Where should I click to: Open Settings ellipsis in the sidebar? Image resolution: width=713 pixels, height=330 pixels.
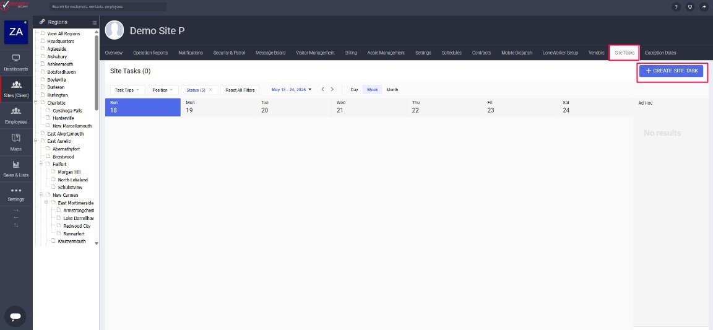(x=16, y=194)
